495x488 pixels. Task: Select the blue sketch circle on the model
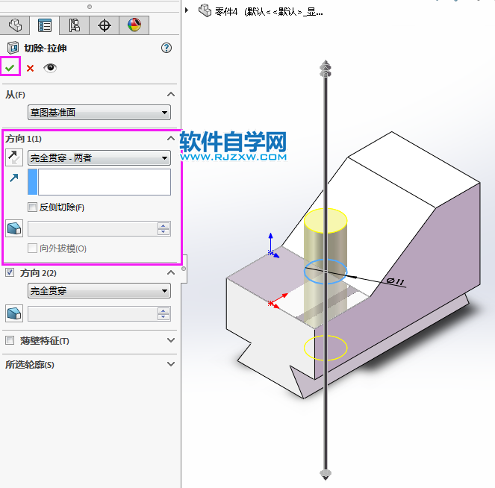click(326, 272)
